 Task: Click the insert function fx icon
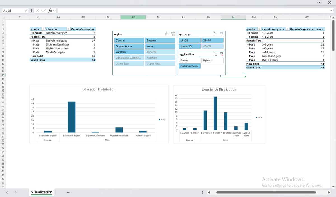tap(50, 11)
